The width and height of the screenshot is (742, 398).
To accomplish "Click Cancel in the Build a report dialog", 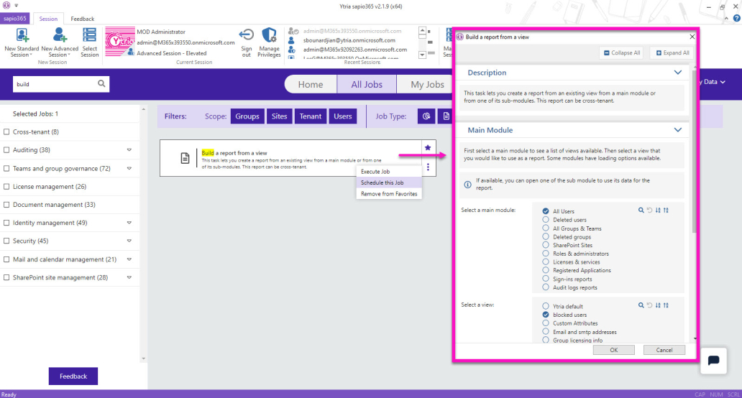I will point(664,350).
